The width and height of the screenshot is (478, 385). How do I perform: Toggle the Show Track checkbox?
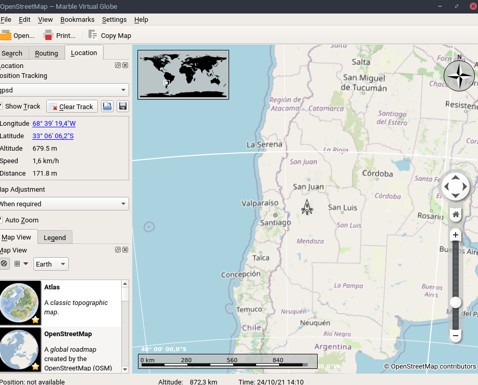coord(1,107)
